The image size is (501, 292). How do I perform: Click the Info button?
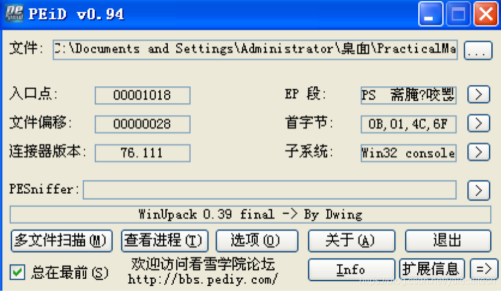point(351,270)
